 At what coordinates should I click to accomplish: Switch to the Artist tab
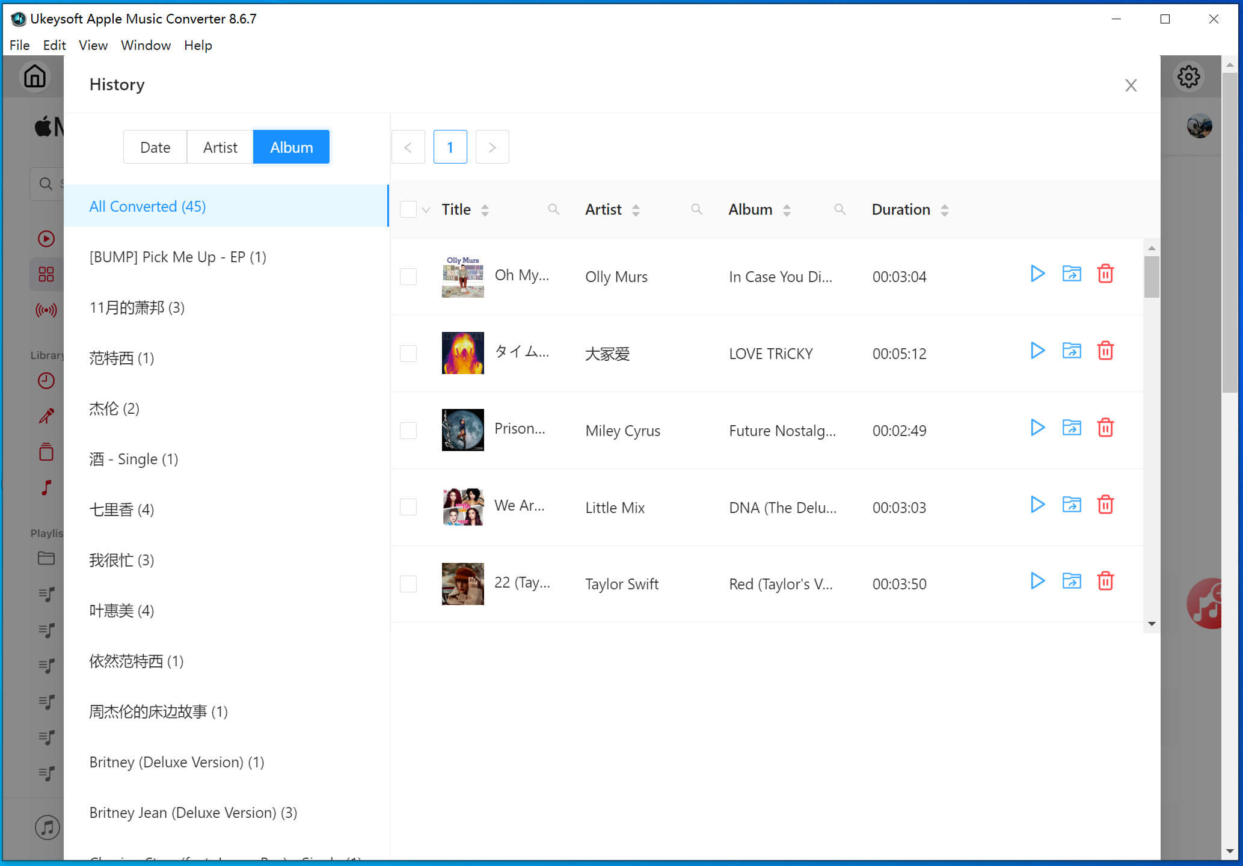tap(220, 147)
